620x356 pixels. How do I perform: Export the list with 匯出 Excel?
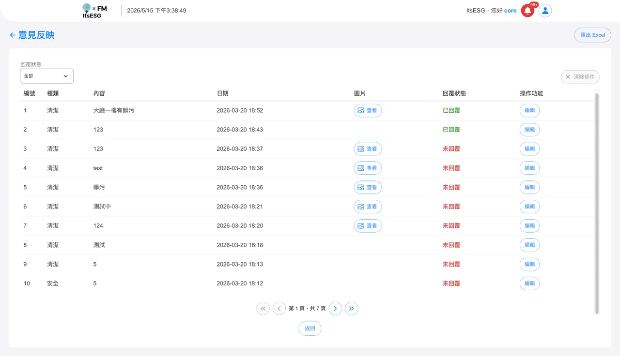tap(592, 35)
